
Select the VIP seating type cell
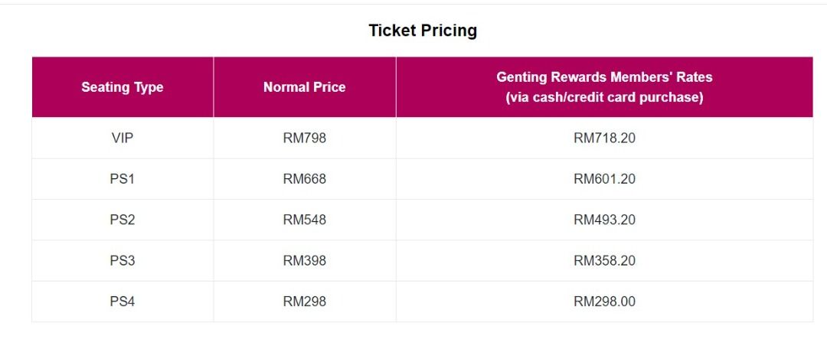tap(123, 138)
